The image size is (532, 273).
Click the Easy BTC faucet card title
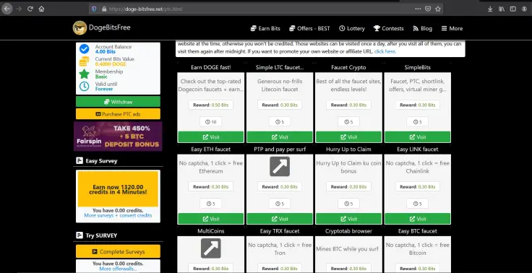tap(417, 231)
